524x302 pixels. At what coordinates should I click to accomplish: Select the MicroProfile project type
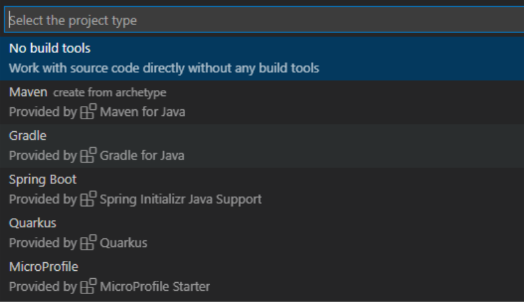tap(262, 277)
